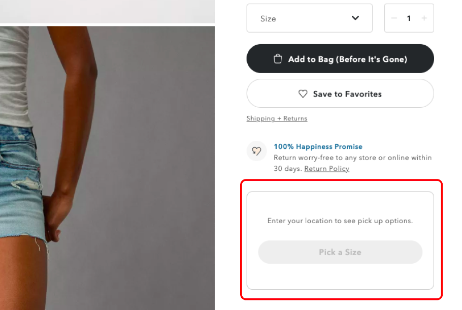Click the return worry-free description text

pos(352,163)
